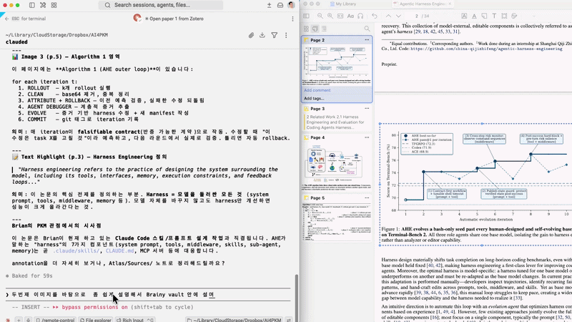The width and height of the screenshot is (572, 322).
Task: Click the page number field showing 2
Action: click(413, 16)
